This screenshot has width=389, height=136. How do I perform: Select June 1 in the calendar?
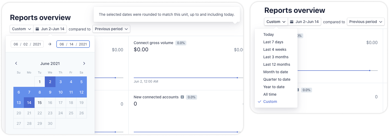tap(40, 82)
